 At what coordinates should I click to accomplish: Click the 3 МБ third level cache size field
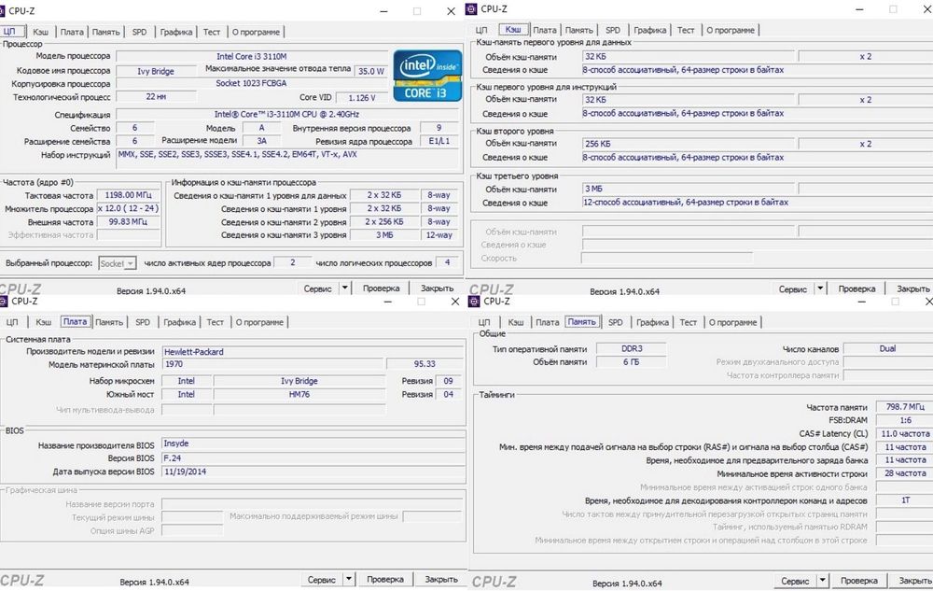coord(689,189)
